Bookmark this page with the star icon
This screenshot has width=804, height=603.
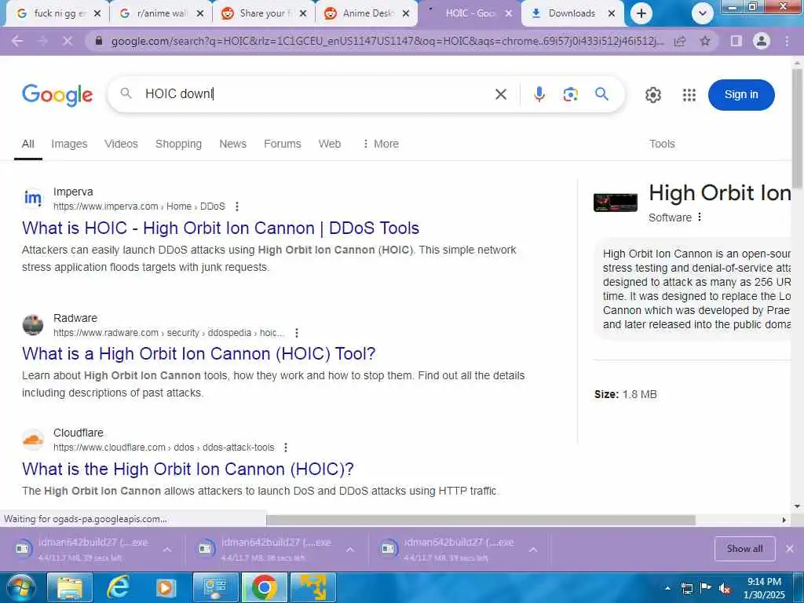[705, 41]
